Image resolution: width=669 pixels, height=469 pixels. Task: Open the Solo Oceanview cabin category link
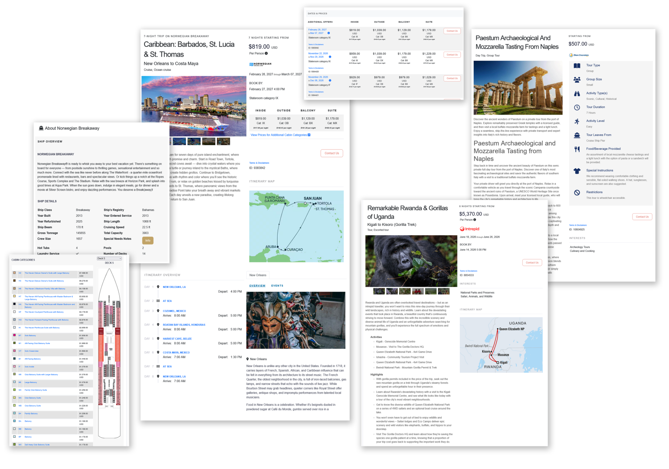point(32,351)
